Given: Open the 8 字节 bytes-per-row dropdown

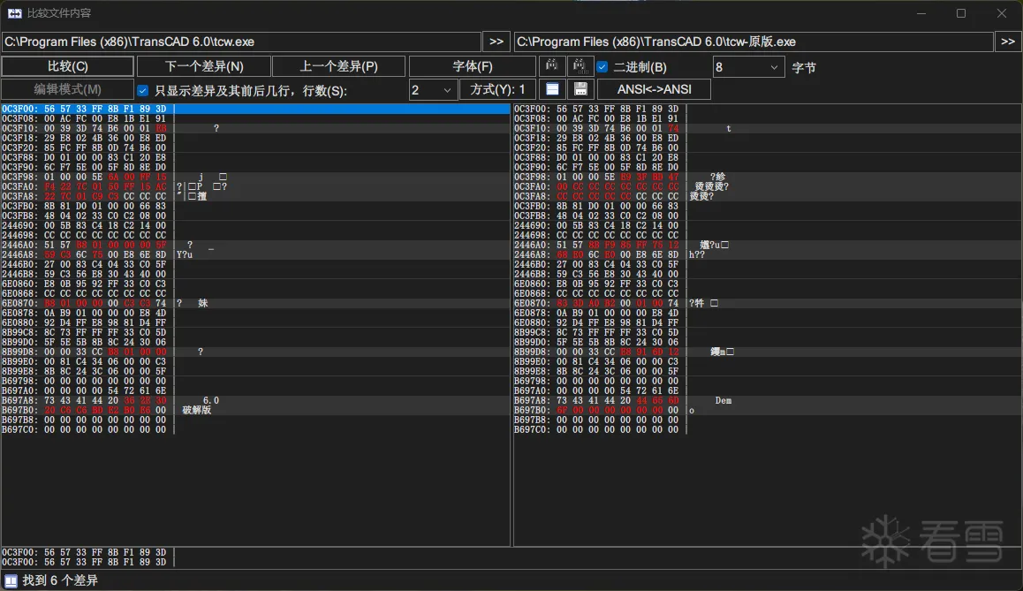Looking at the screenshot, I should tap(748, 66).
